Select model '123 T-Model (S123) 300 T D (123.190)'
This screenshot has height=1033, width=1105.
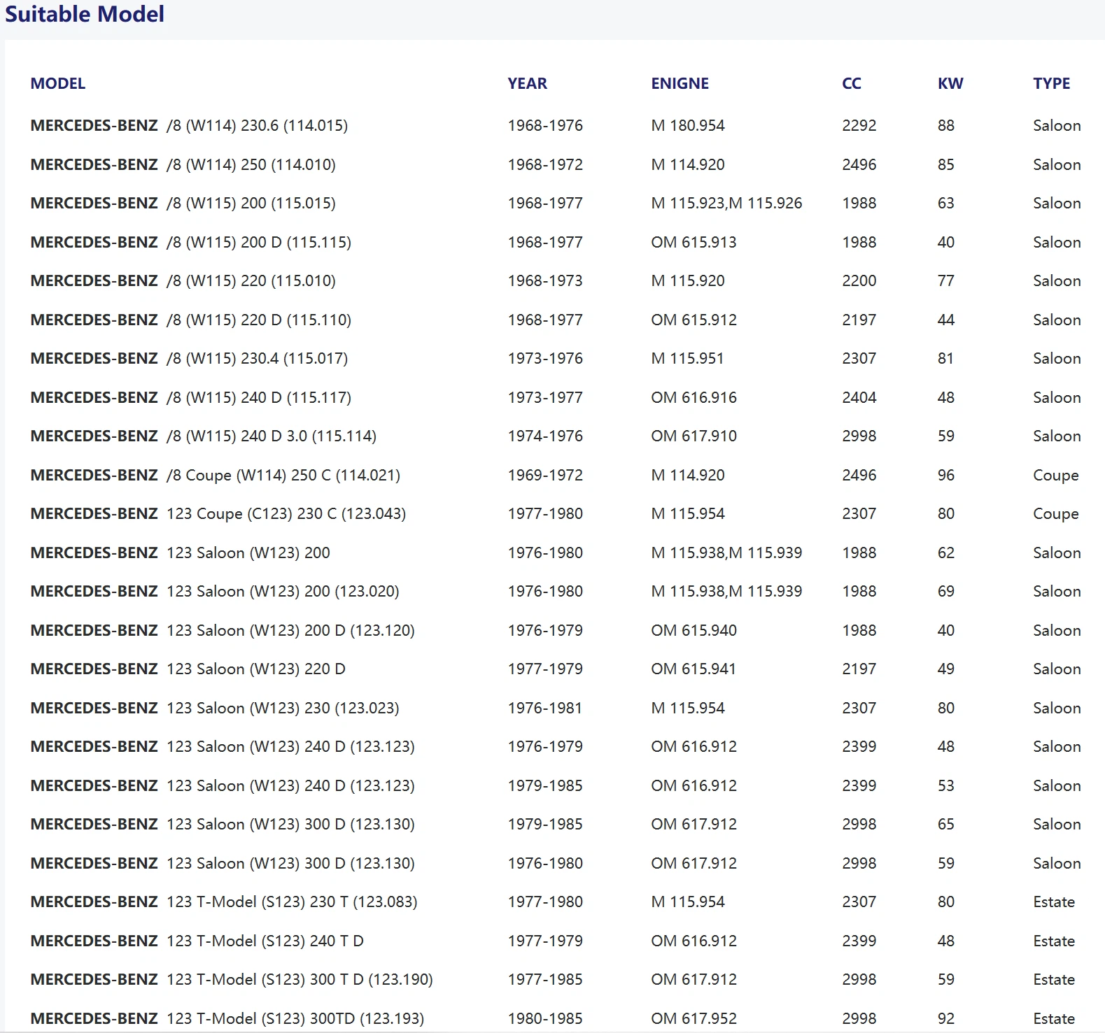[300, 979]
